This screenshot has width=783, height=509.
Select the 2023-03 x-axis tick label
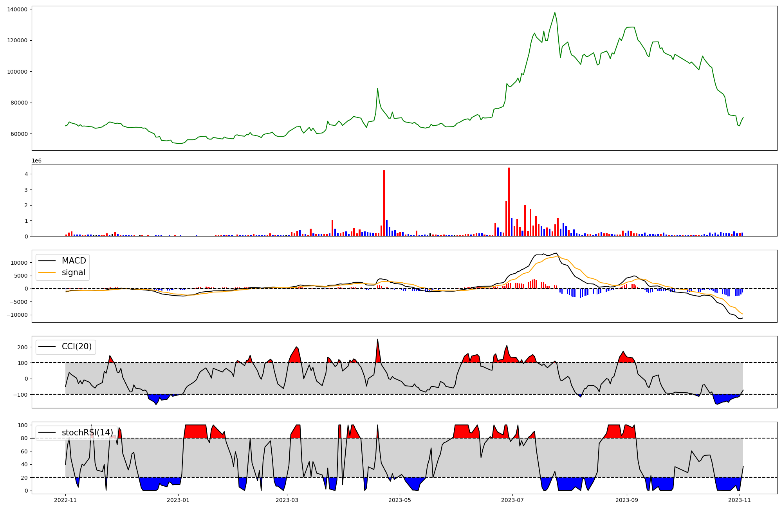click(287, 500)
